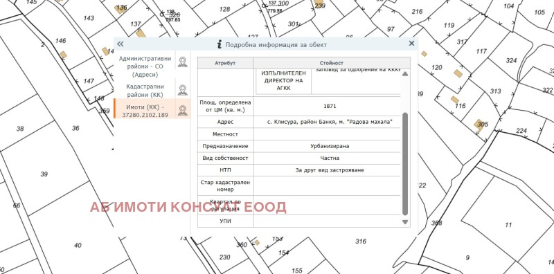
Task: Locate Кадастрални райони on map pin icon
Action: 182,90
